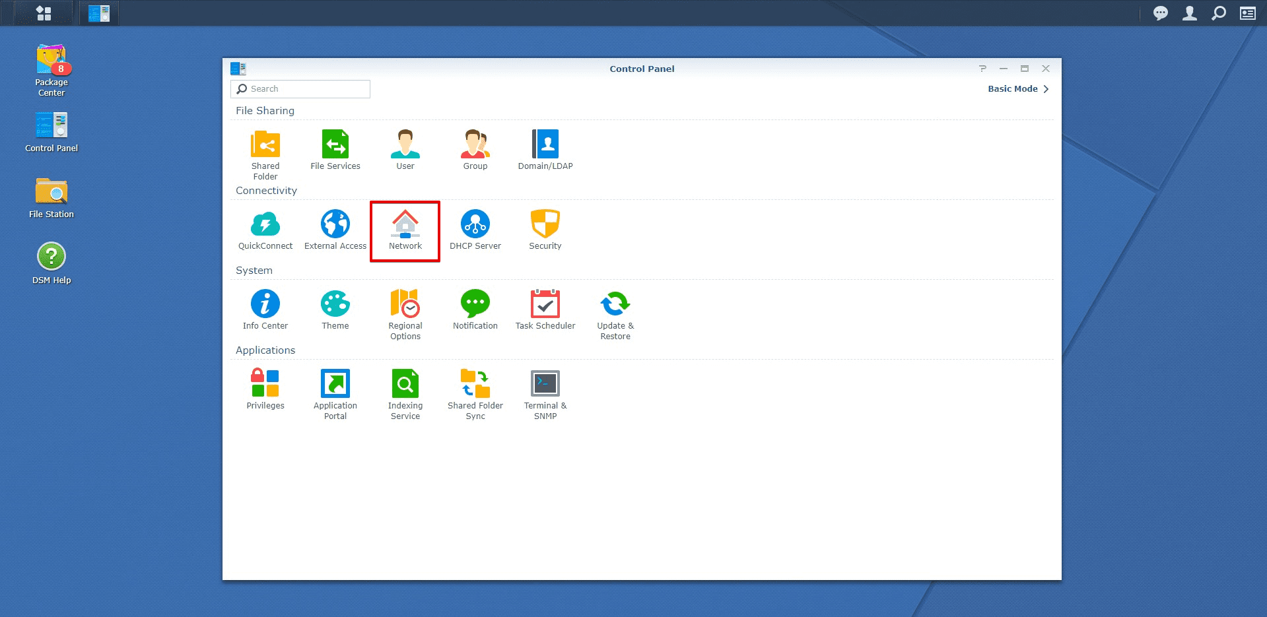Select the Network icon under Connectivity
This screenshot has height=617, width=1267.
click(x=405, y=228)
